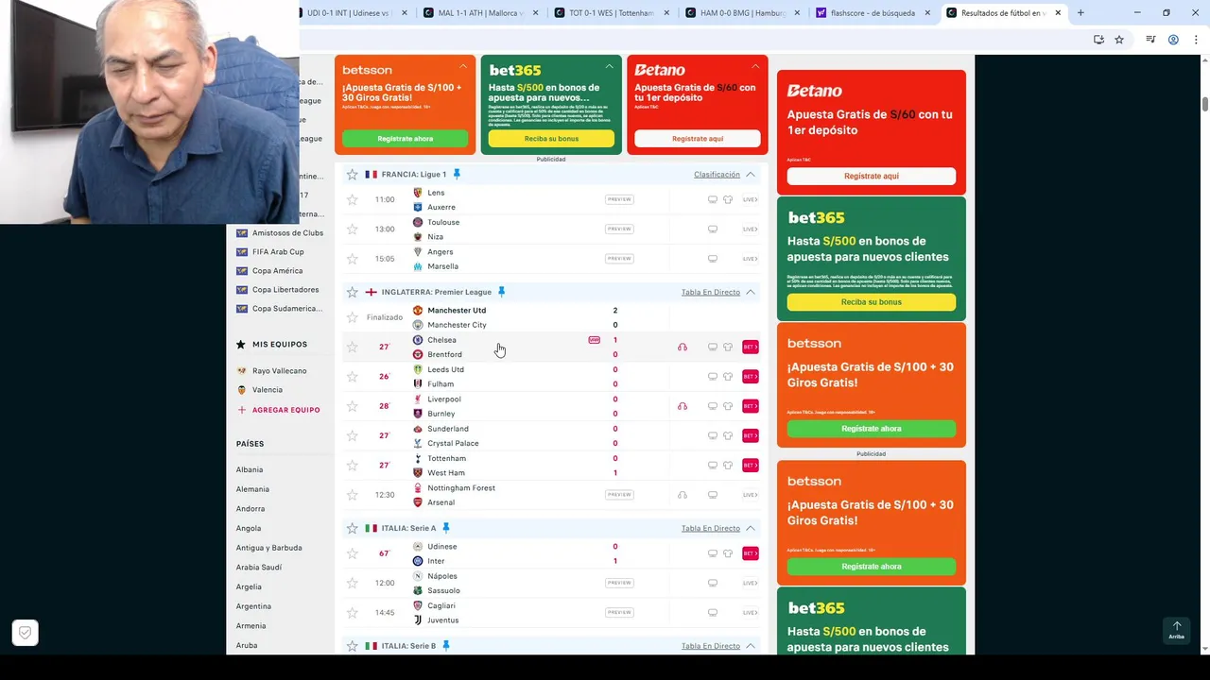Open the PREVIEW badge for Nápoles vs Sassuolo
The width and height of the screenshot is (1210, 680).
(619, 583)
